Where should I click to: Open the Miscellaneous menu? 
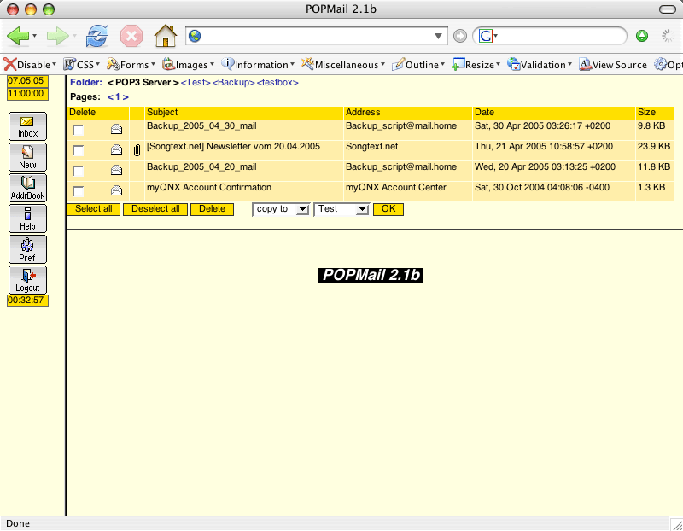[343, 65]
